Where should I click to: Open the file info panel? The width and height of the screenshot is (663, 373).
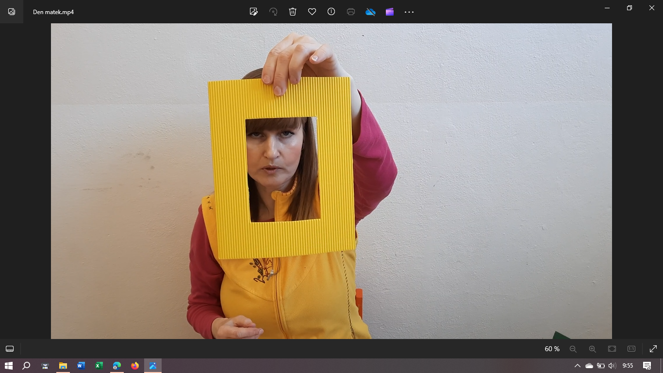(x=331, y=12)
